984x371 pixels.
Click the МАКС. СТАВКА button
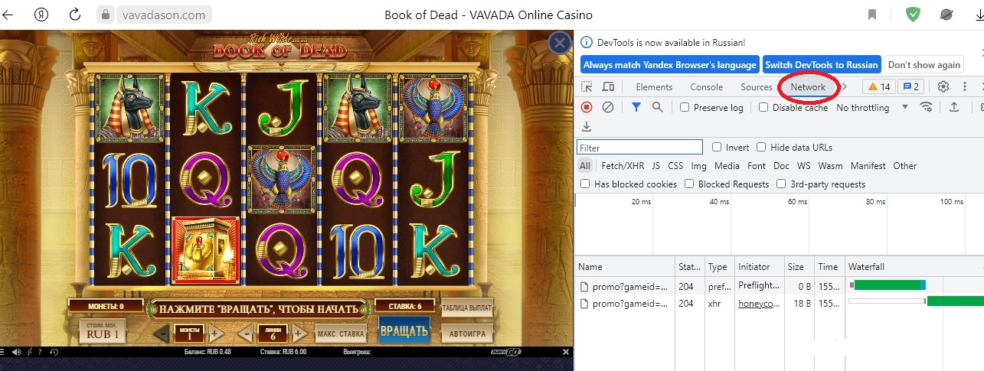click(340, 334)
